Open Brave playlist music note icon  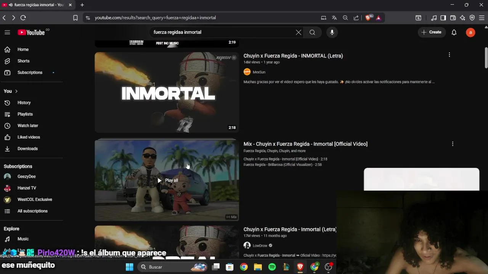pos(434,18)
